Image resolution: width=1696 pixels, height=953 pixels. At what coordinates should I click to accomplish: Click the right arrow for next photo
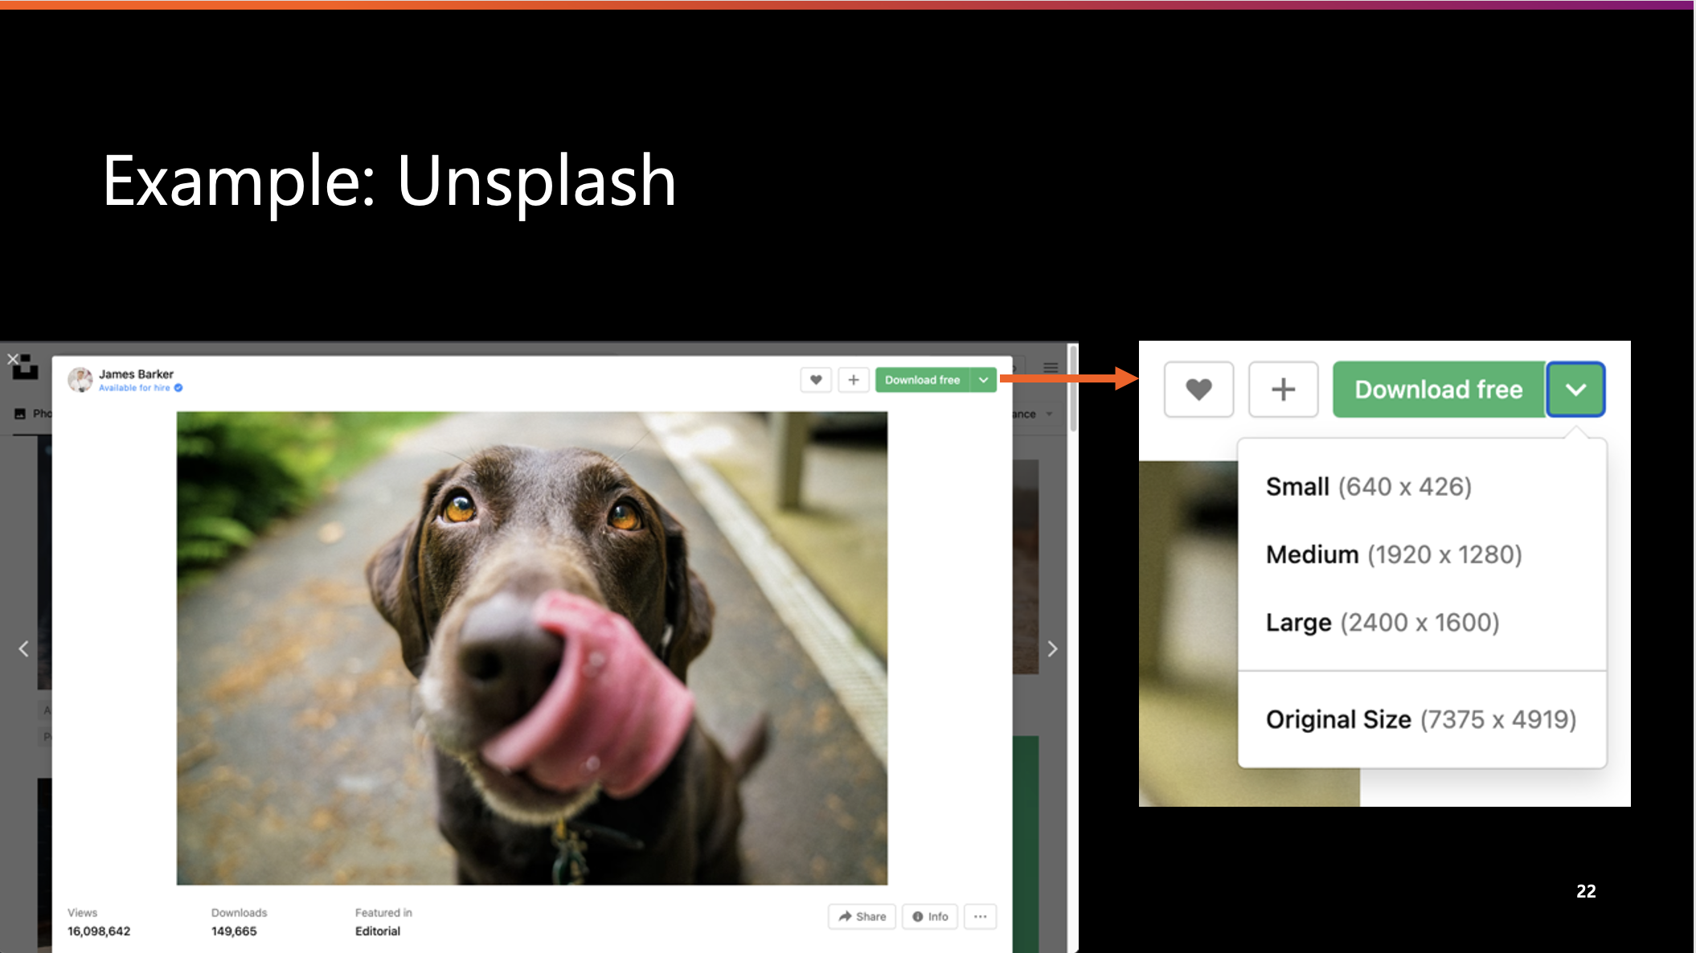coord(1052,649)
